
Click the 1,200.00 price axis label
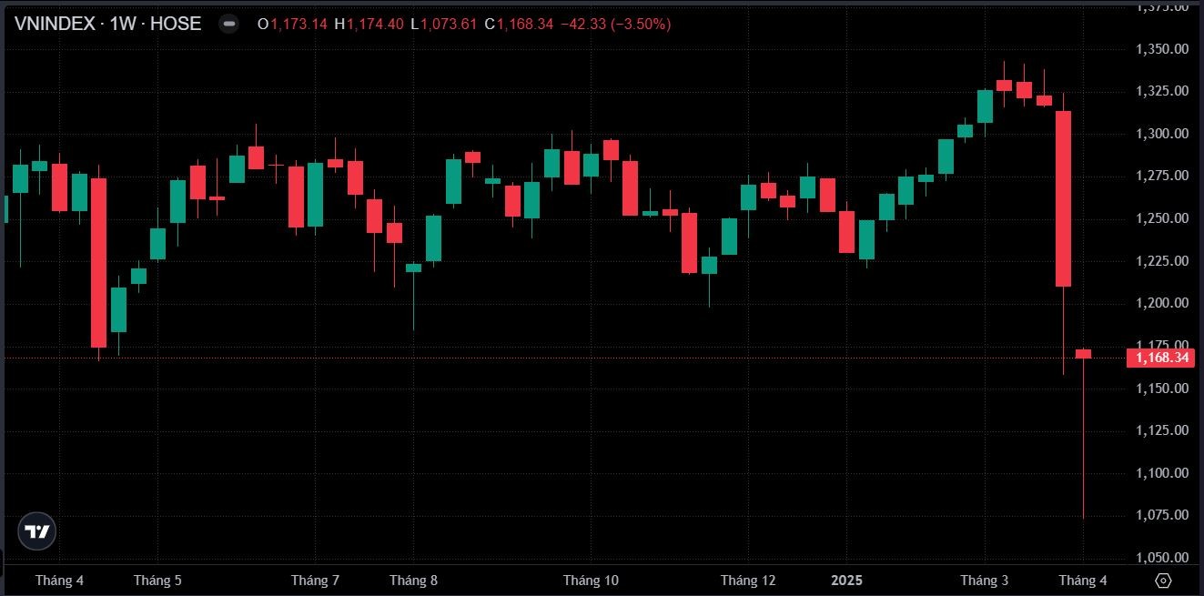point(1162,303)
